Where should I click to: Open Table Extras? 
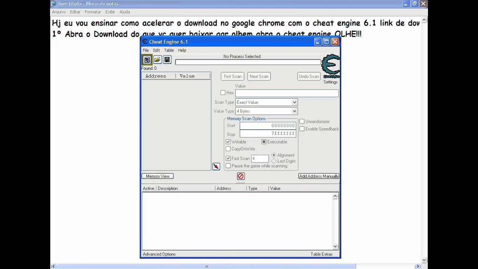tap(321, 254)
